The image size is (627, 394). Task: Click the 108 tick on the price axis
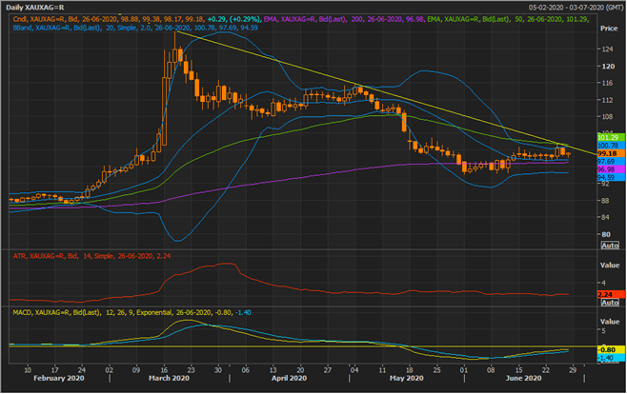click(607, 117)
